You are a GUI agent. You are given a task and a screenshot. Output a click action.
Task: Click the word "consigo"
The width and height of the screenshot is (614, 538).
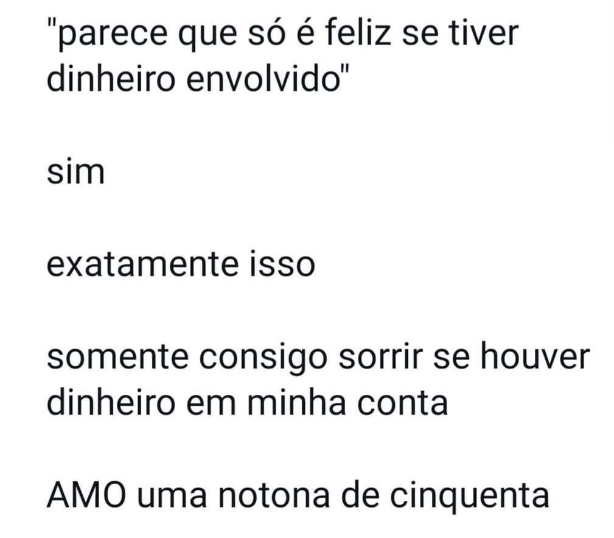click(263, 360)
